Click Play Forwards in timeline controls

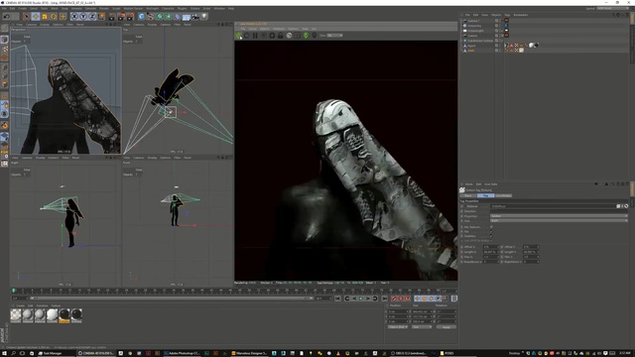360,298
